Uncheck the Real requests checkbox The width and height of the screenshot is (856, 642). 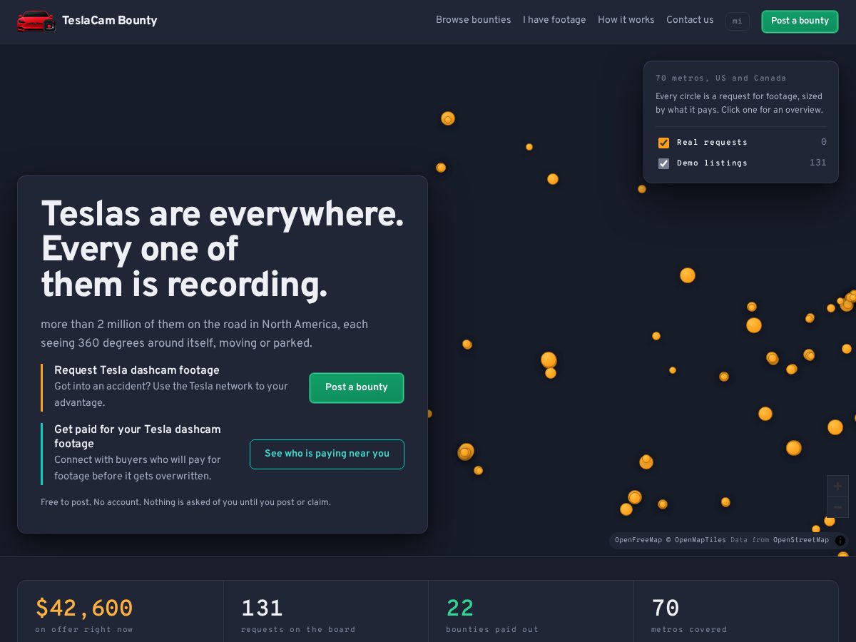pyautogui.click(x=663, y=143)
